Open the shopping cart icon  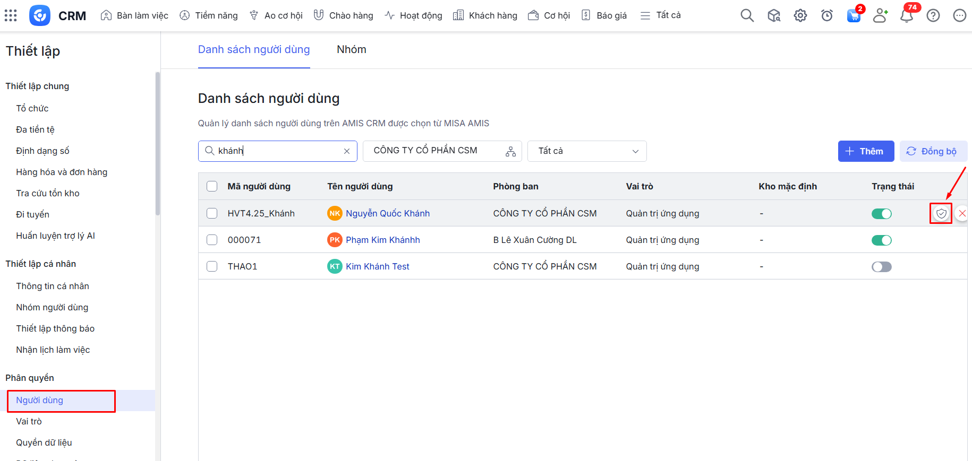click(854, 15)
